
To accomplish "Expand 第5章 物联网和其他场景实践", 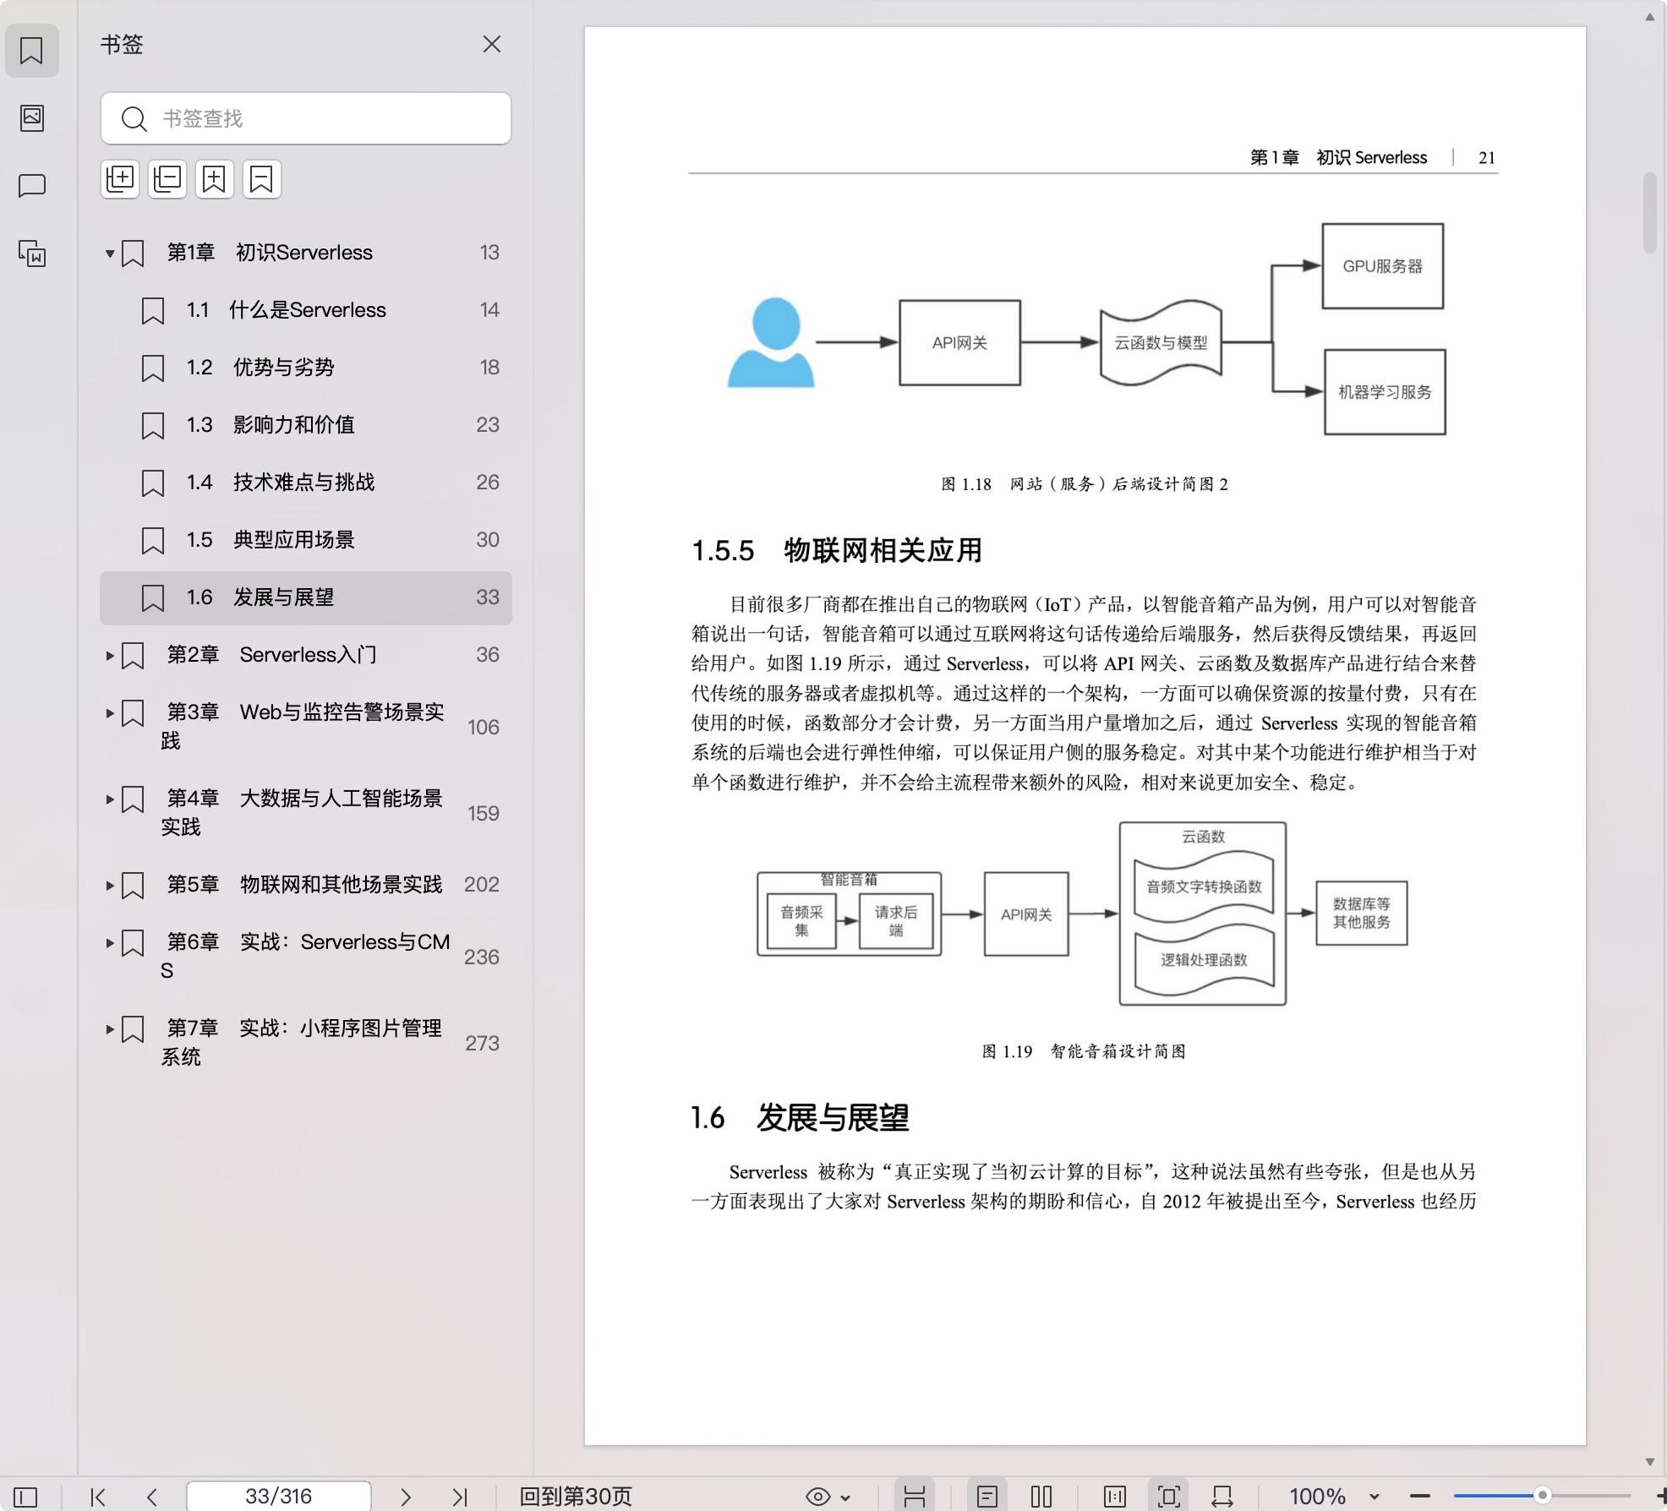I will (109, 885).
